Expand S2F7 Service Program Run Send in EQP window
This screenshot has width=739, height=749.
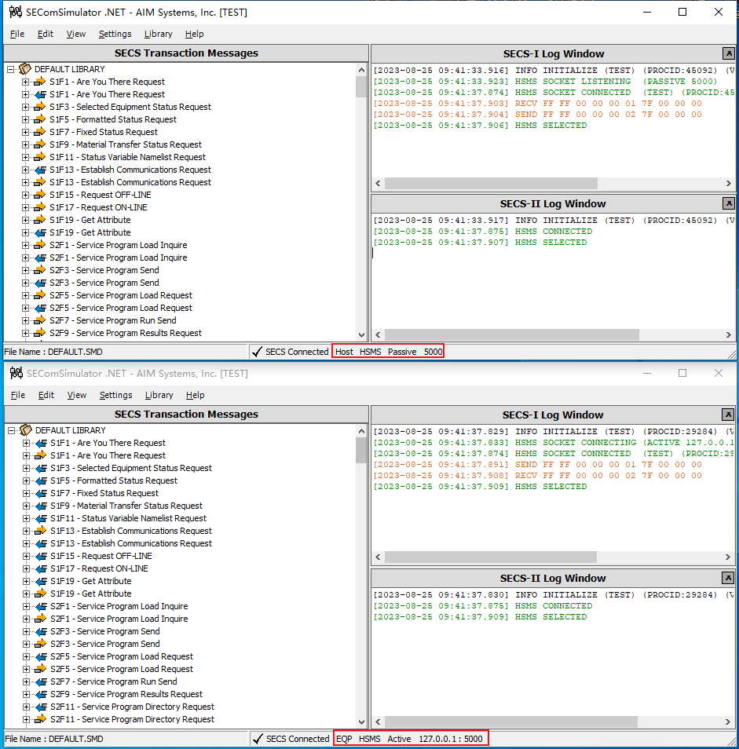pyautogui.click(x=26, y=681)
